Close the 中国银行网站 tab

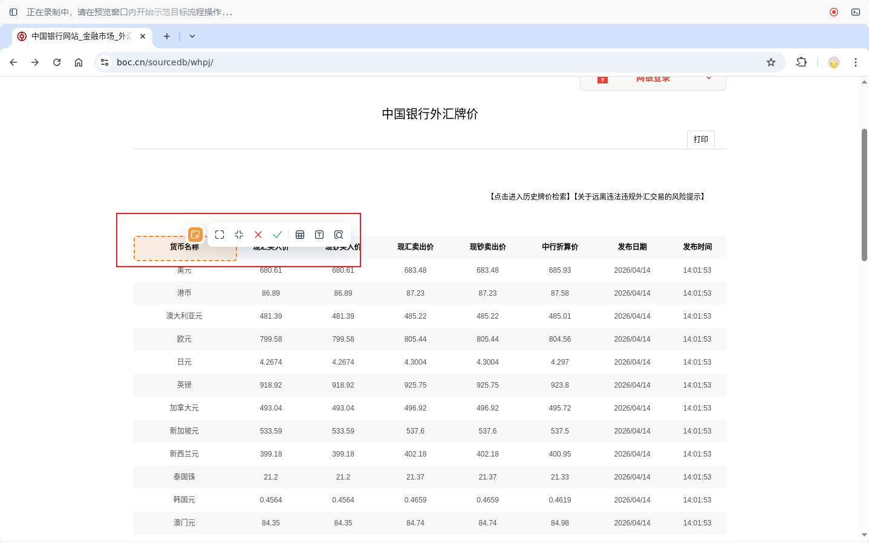click(x=143, y=36)
